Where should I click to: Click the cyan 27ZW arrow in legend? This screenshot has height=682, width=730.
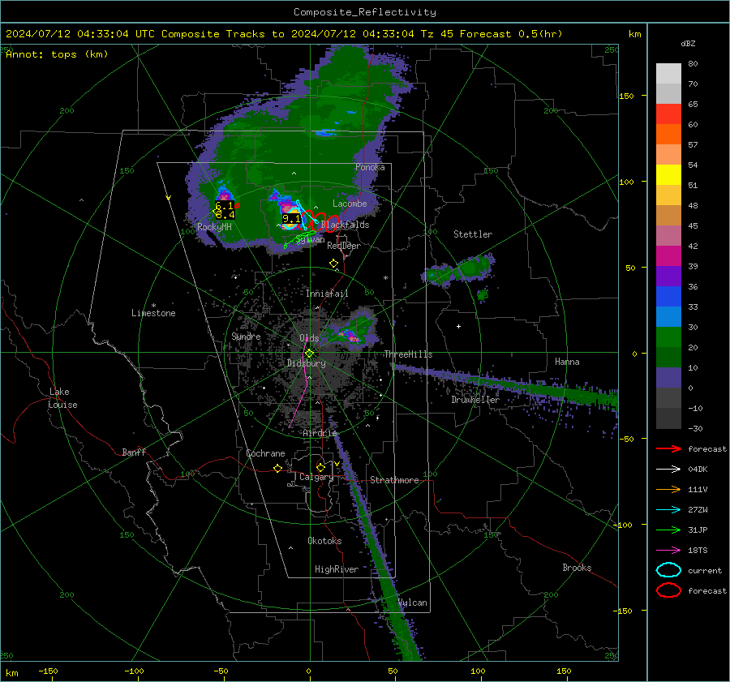coord(668,510)
